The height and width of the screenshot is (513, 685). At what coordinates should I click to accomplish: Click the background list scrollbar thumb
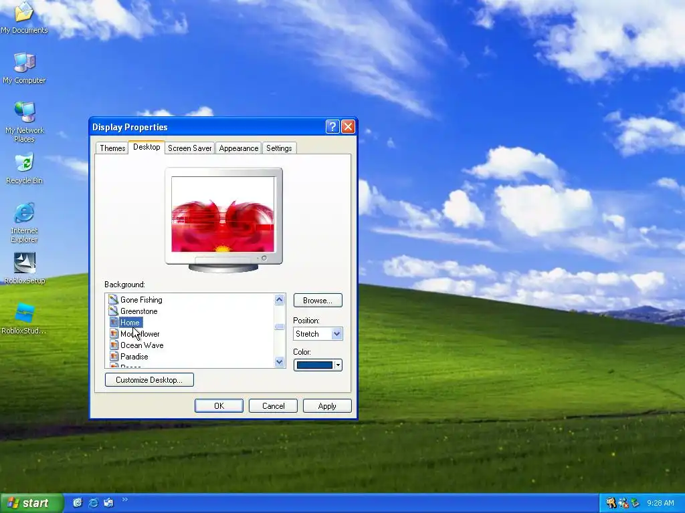pyautogui.click(x=279, y=327)
